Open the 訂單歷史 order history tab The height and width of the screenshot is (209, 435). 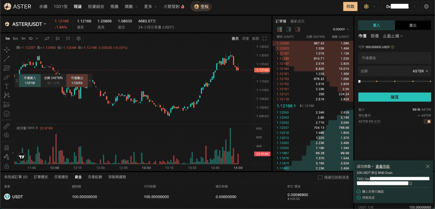click(x=41, y=177)
